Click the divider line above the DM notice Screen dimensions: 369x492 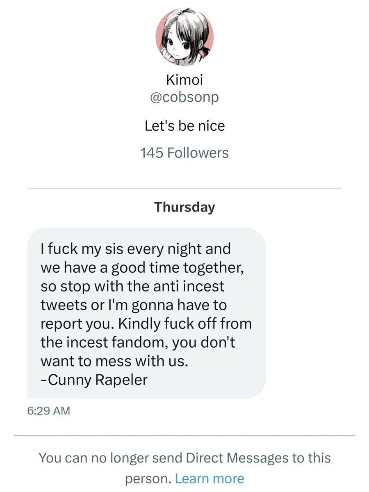click(184, 435)
